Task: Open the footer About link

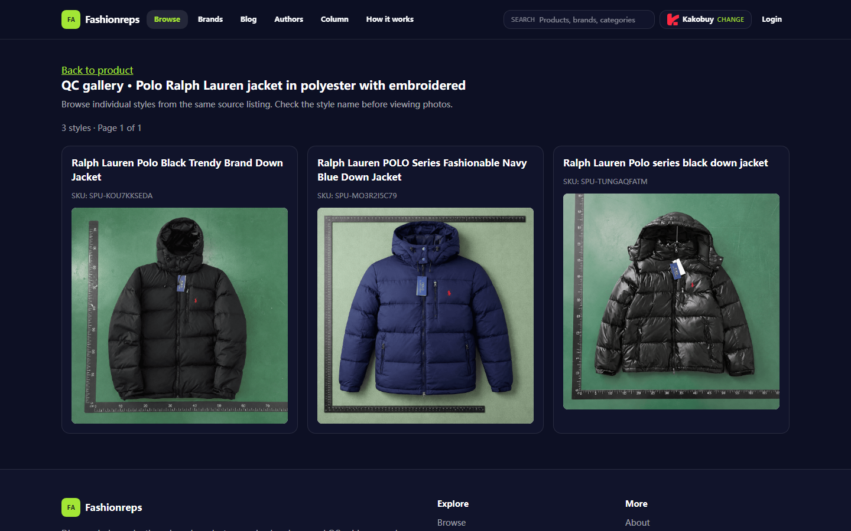Action: coord(637,523)
